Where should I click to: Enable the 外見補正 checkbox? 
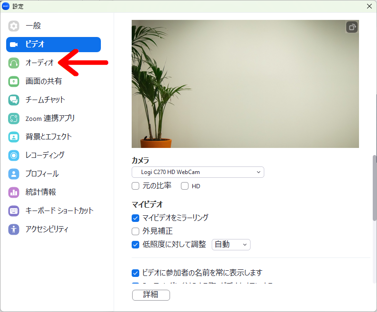[x=135, y=231]
